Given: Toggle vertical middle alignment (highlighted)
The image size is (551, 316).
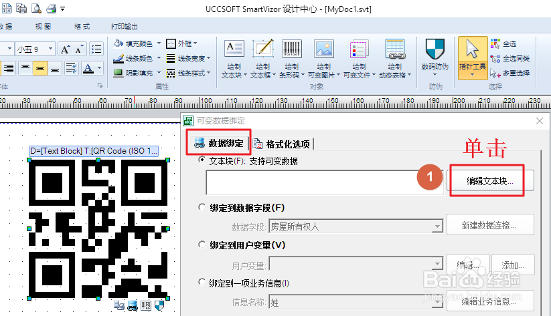Looking at the screenshot, I should tap(40, 68).
